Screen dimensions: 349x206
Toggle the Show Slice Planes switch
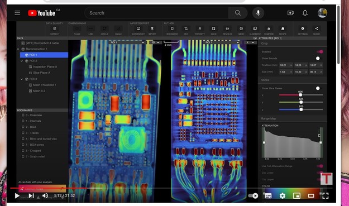click(318, 88)
